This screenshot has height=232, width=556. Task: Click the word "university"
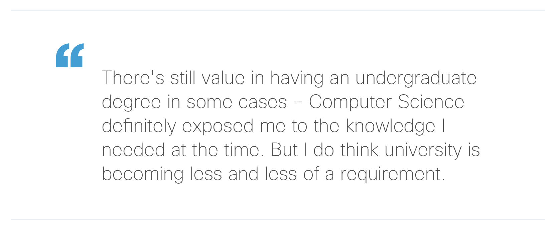[x=423, y=150]
